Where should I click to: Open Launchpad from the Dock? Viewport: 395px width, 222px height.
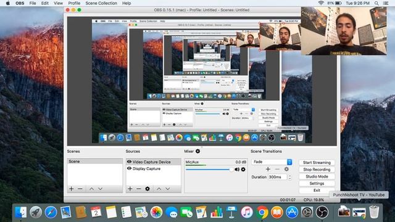(36, 212)
